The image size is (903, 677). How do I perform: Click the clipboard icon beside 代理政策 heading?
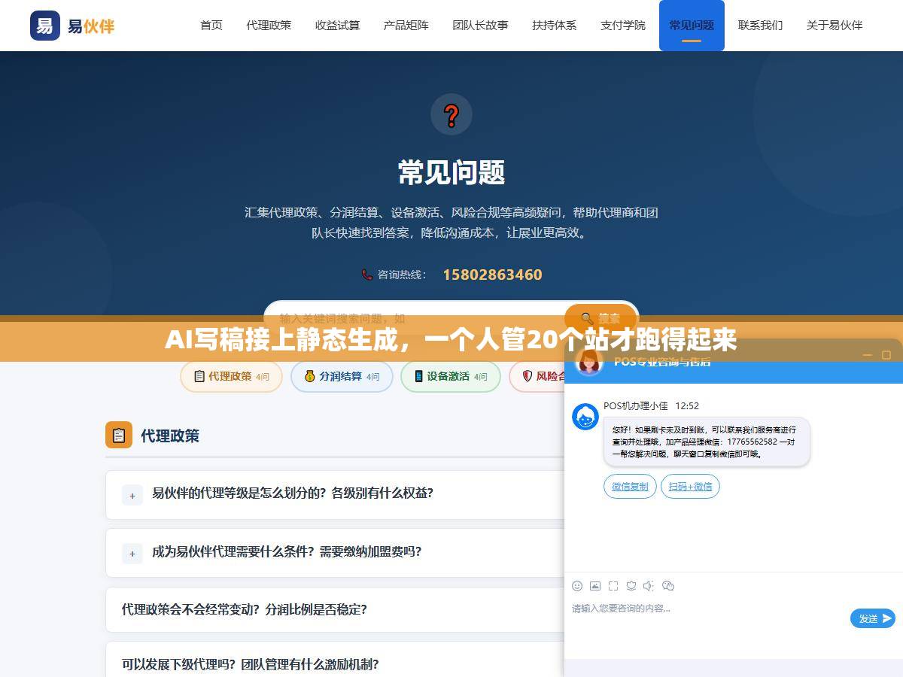click(x=119, y=435)
